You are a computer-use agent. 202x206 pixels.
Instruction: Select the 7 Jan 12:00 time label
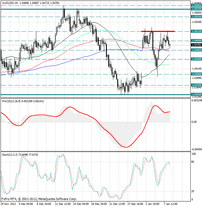point(171,204)
